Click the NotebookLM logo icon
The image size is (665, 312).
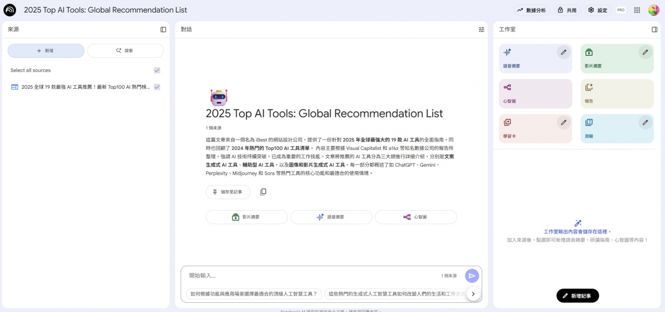click(x=10, y=10)
